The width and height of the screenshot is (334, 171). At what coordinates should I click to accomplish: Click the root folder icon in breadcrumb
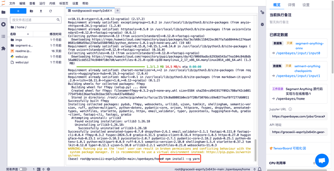click(12, 27)
